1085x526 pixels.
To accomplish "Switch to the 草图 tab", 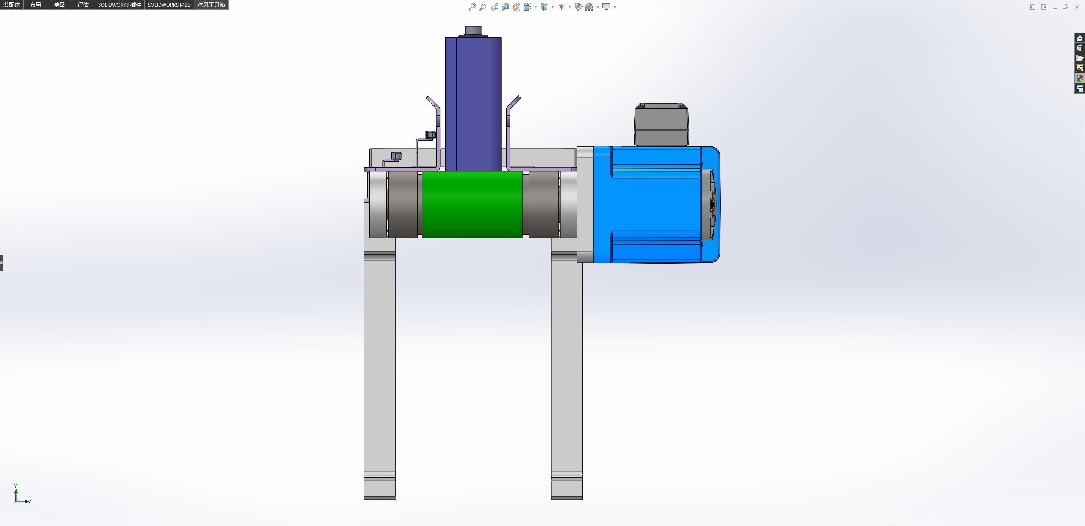I will pos(59,5).
